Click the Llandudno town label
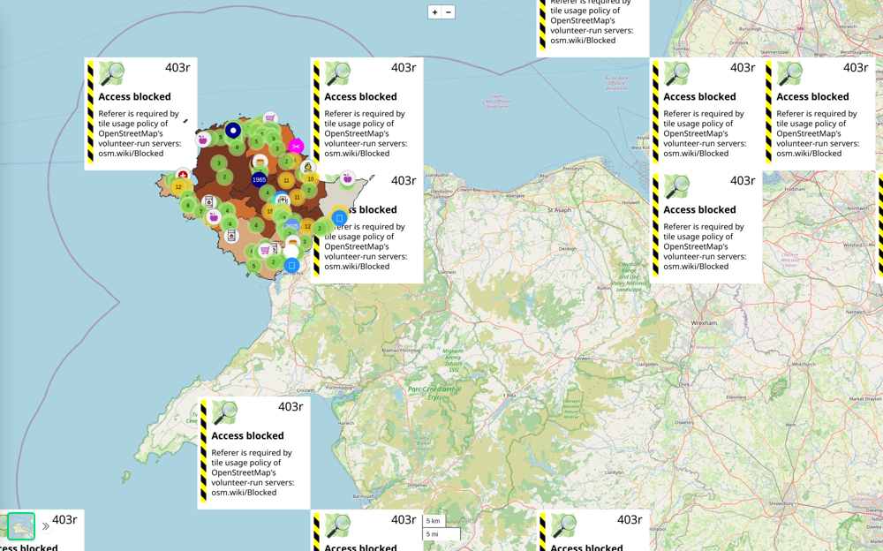Image resolution: width=883 pixels, height=551 pixels. coord(436,175)
